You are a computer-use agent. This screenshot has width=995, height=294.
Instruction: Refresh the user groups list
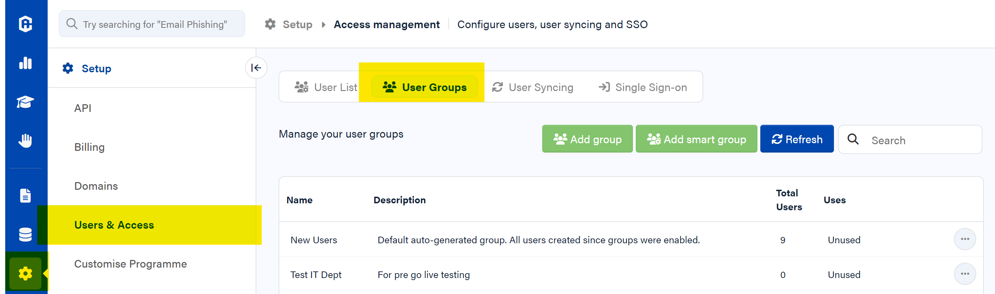796,139
